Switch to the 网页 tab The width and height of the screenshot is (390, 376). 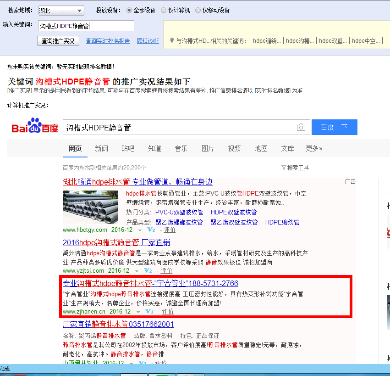tap(75, 149)
